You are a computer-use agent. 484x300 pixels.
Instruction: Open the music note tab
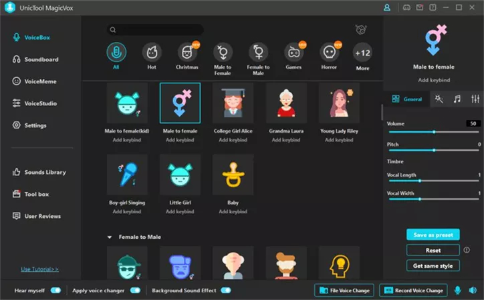[457, 99]
